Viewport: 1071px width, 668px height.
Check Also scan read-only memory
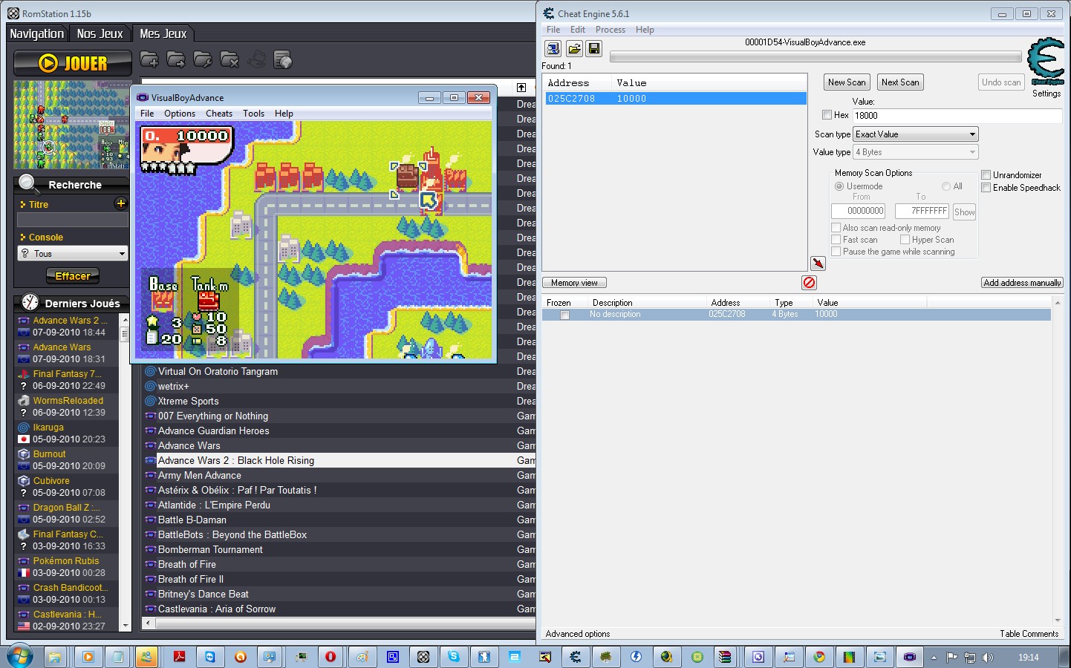(836, 228)
